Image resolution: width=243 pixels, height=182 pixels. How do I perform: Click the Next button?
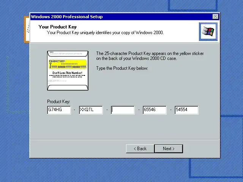[x=169, y=149]
